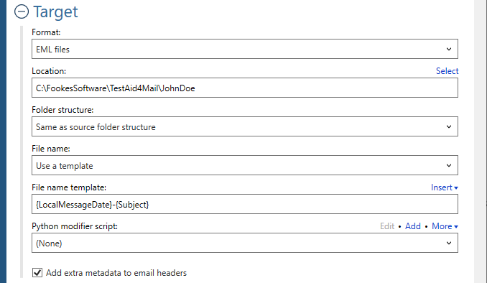
Task: Open the File name dropdown showing Use a template
Action: (x=245, y=166)
